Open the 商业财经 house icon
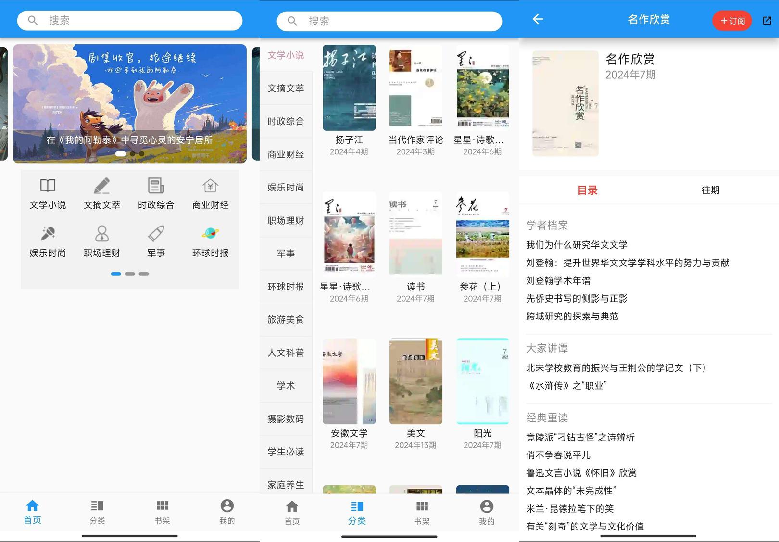Viewport: 779px width, 542px height. tap(210, 186)
